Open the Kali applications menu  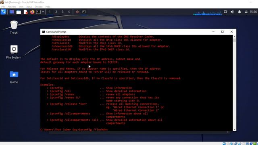[3, 12]
